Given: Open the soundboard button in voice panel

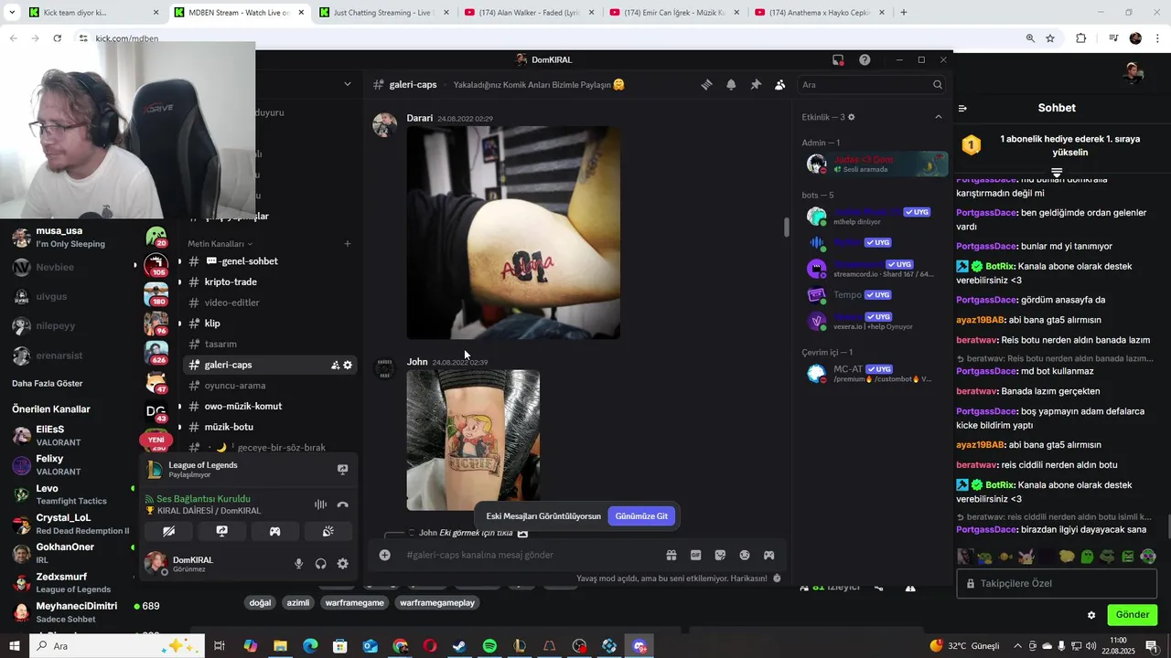Looking at the screenshot, I should point(328,531).
